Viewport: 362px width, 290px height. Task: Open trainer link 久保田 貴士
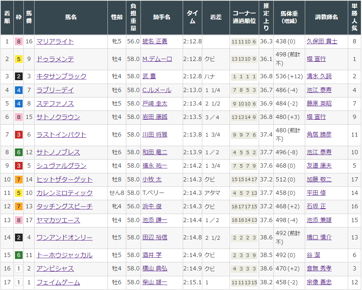322,41
